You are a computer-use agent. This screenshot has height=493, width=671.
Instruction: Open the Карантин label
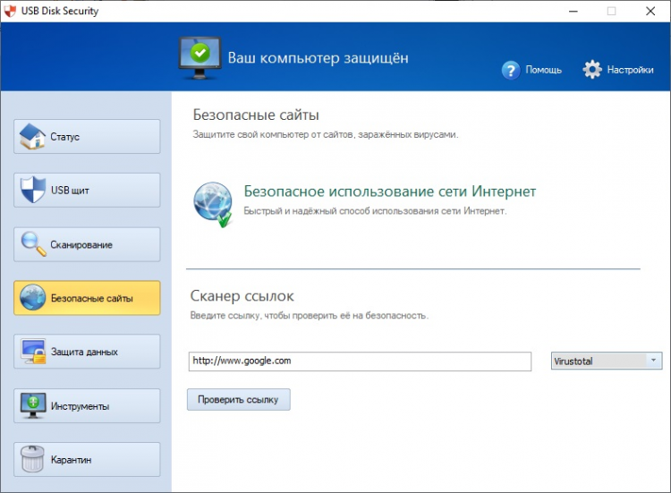(x=71, y=460)
